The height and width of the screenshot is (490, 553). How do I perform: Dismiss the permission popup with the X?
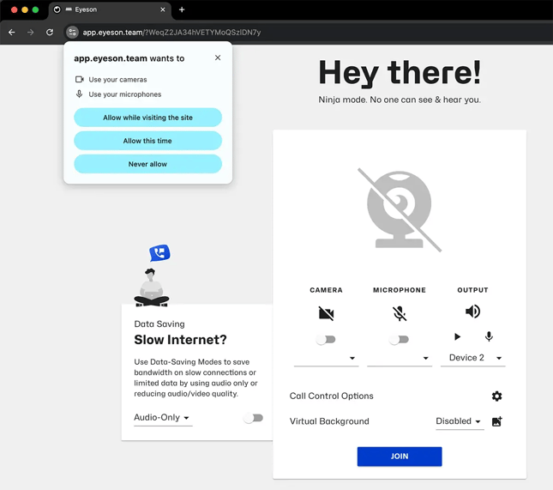tap(218, 57)
